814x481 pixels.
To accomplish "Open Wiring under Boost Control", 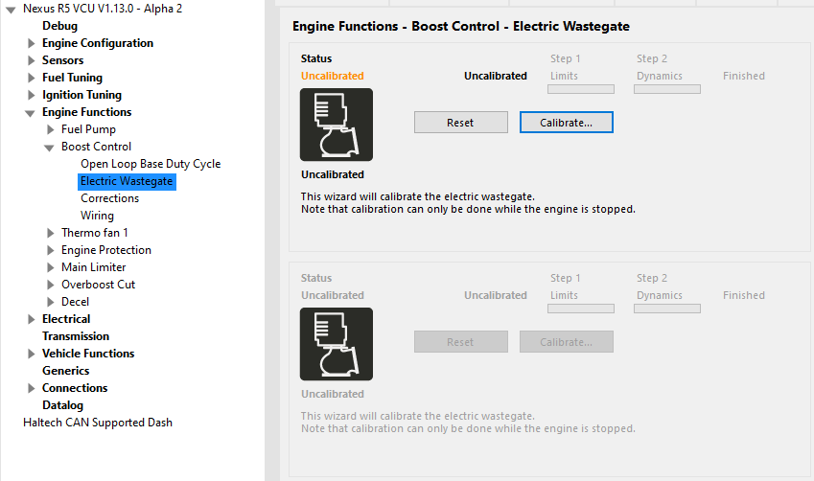I will pos(97,216).
